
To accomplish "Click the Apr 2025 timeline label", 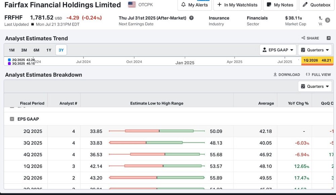I will pos(235,62).
